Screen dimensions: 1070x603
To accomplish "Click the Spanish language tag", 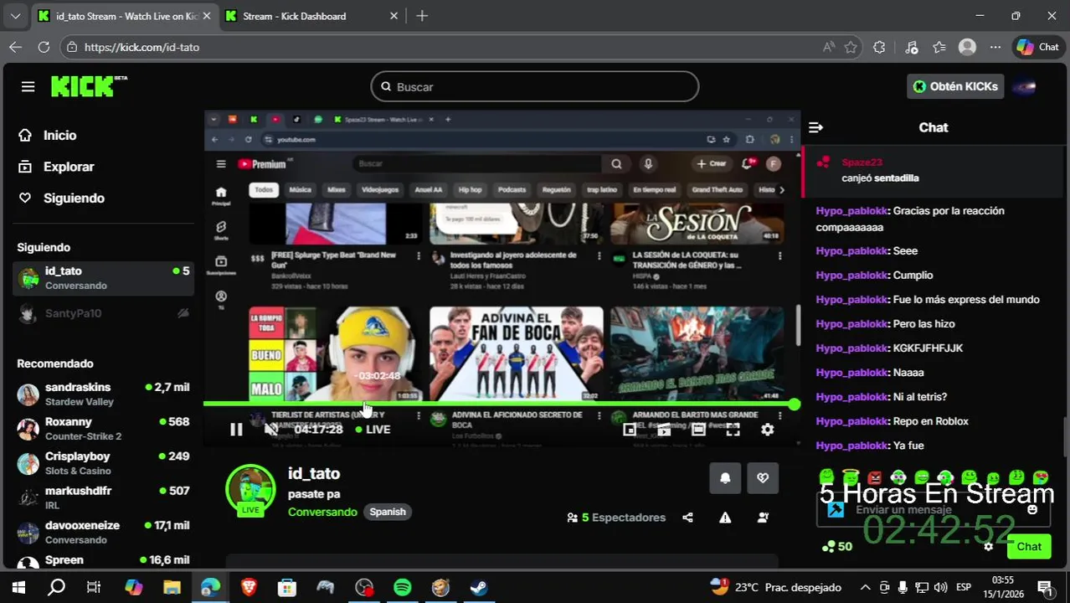I will point(388,512).
